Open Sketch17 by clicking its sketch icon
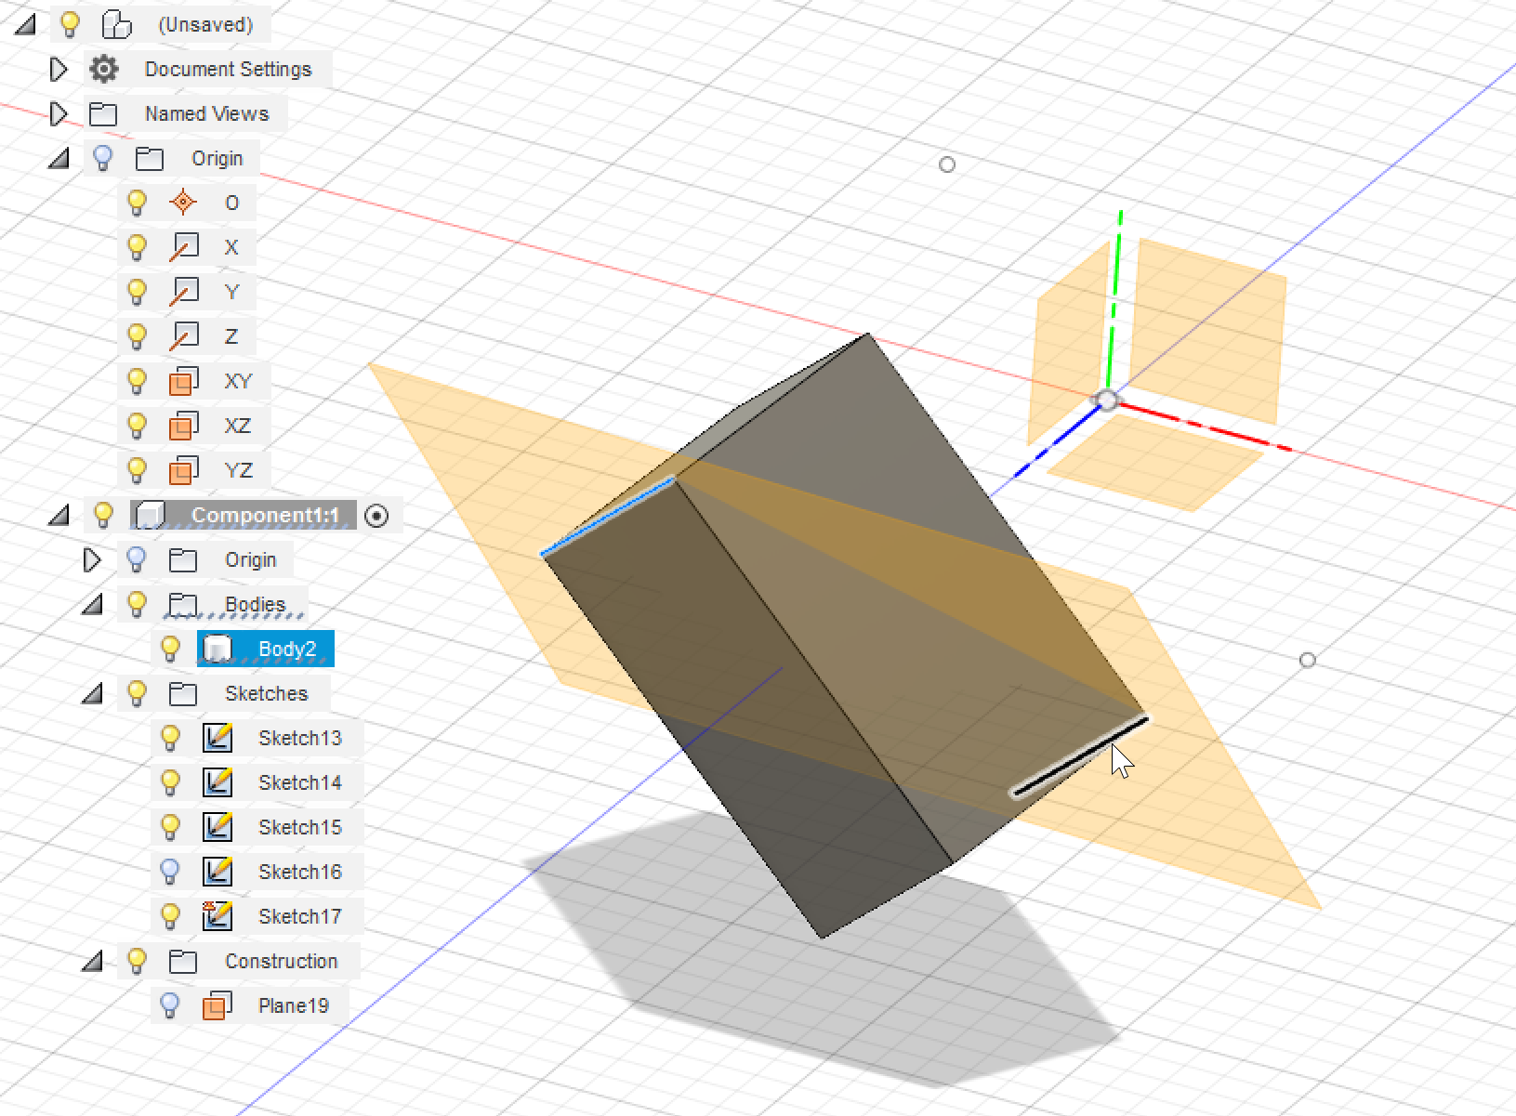The width and height of the screenshot is (1516, 1116). (217, 916)
